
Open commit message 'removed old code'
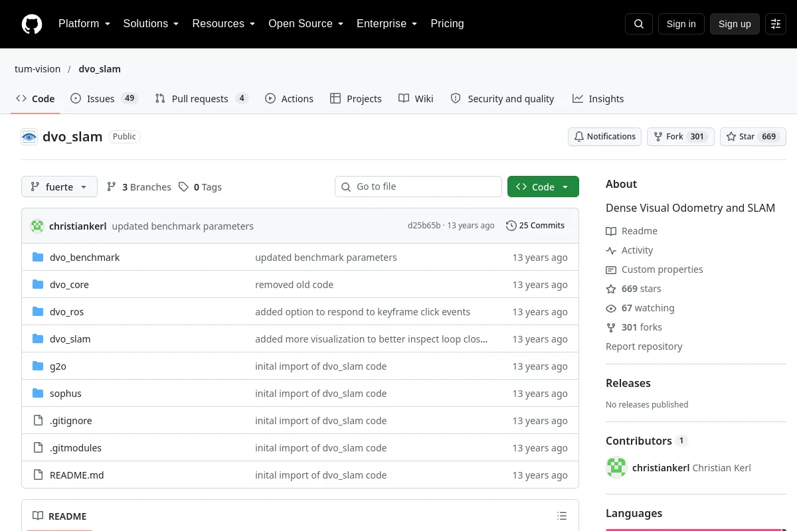294,284
